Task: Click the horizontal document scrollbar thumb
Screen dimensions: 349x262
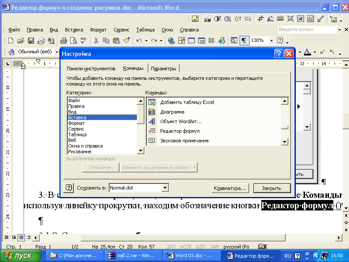Action: [x=183, y=238]
